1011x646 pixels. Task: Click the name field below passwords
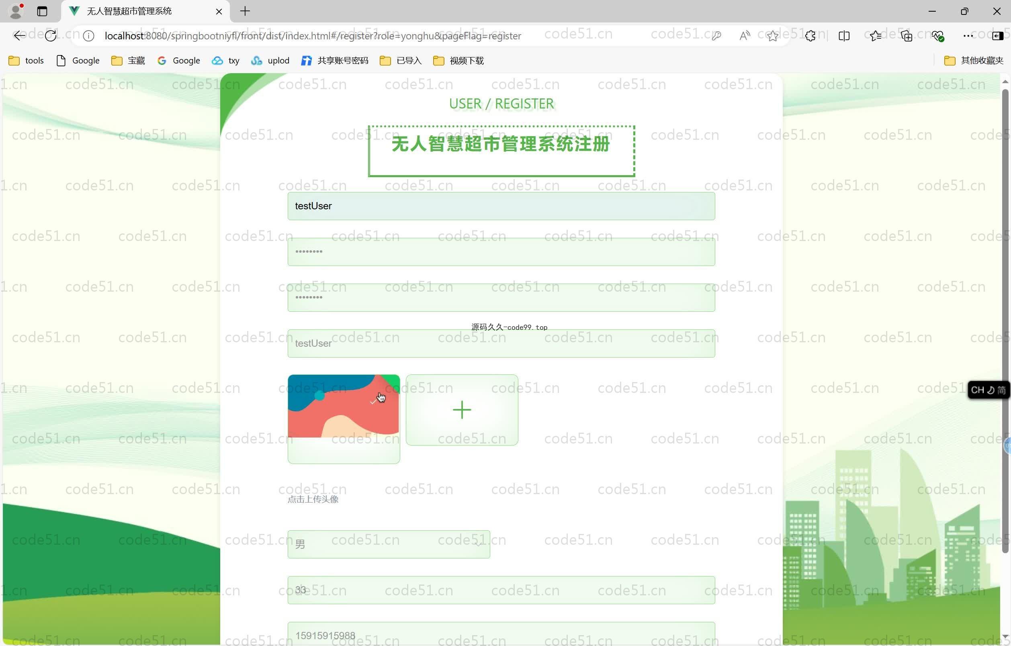pyautogui.click(x=501, y=343)
